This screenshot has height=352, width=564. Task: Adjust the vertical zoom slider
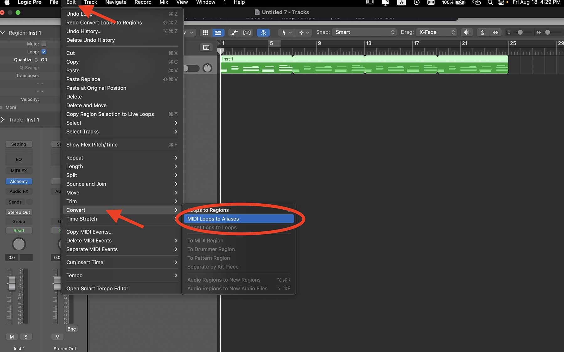click(520, 32)
